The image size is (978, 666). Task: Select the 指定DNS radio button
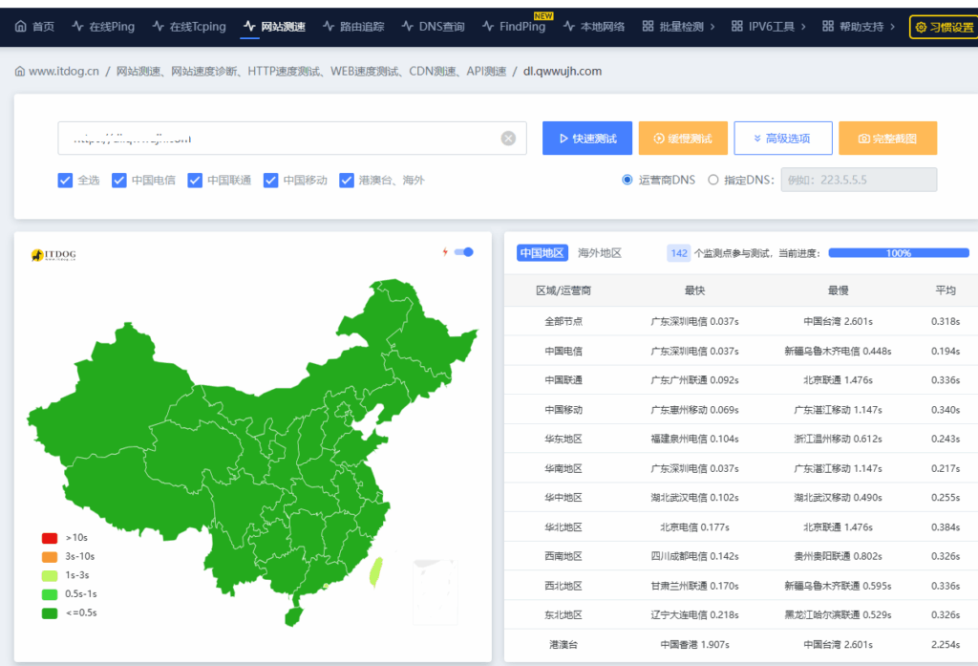coord(713,180)
